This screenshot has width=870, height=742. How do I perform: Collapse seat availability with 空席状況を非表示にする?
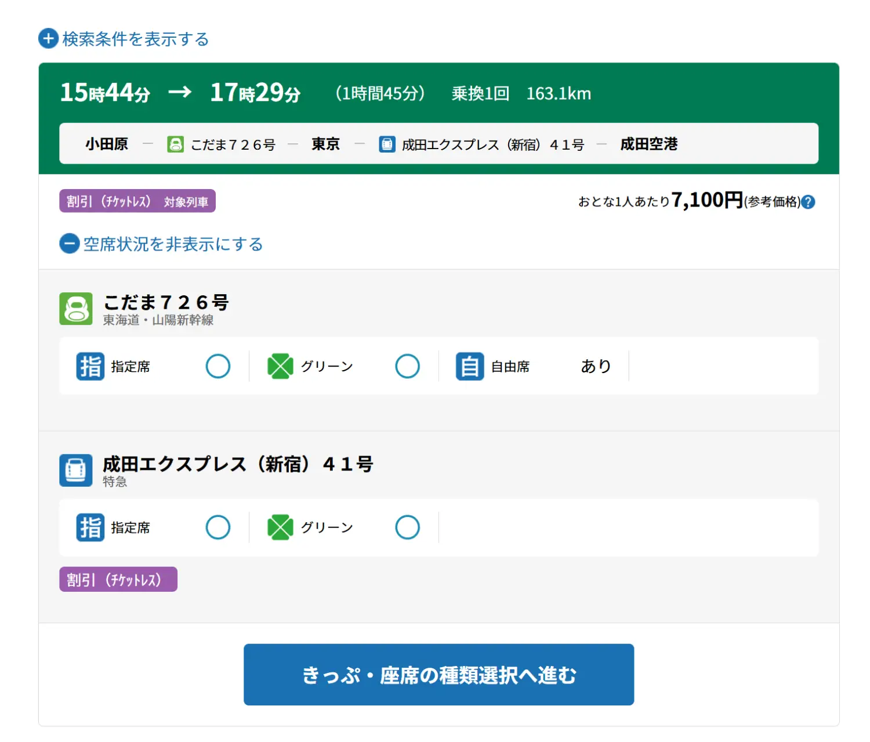[161, 244]
